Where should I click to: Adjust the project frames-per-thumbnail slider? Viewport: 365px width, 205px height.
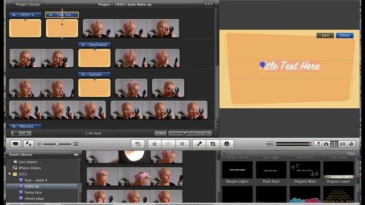click(x=184, y=133)
